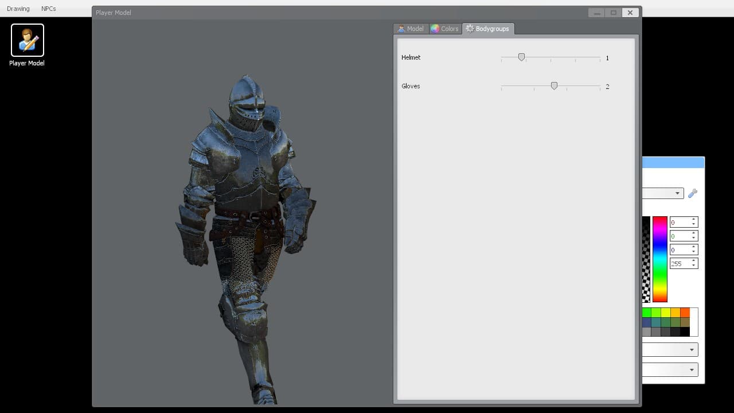Click the armored knight model preview

coord(245,238)
